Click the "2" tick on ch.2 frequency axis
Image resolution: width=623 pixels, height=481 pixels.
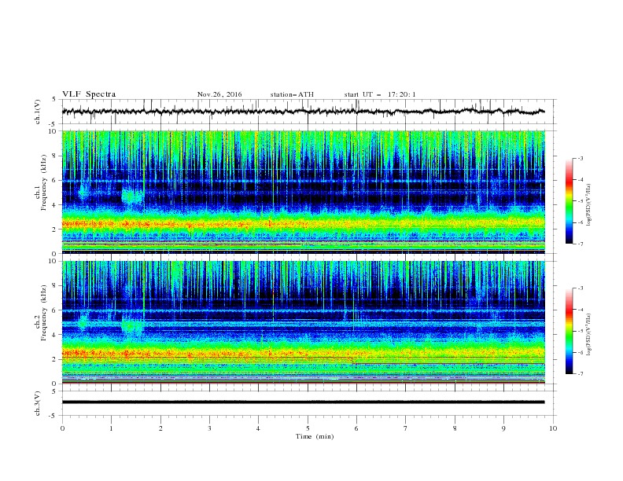(x=55, y=359)
